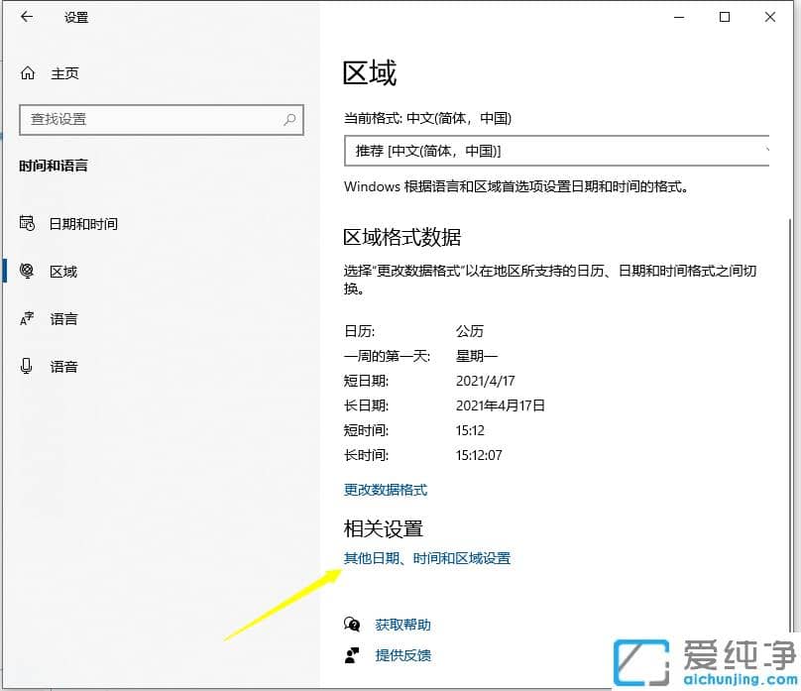Click the magnifier icon in the search box
Image resolution: width=801 pixels, height=691 pixels.
pyautogui.click(x=290, y=120)
